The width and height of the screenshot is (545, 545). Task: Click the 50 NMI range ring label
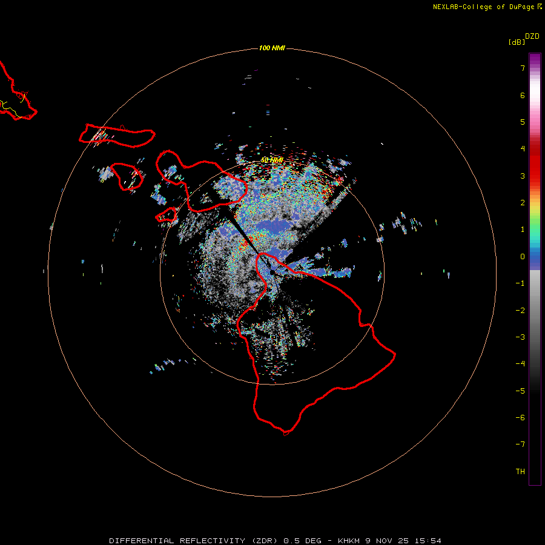pos(272,160)
